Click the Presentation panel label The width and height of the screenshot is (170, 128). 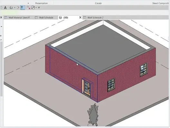pos(42,3)
